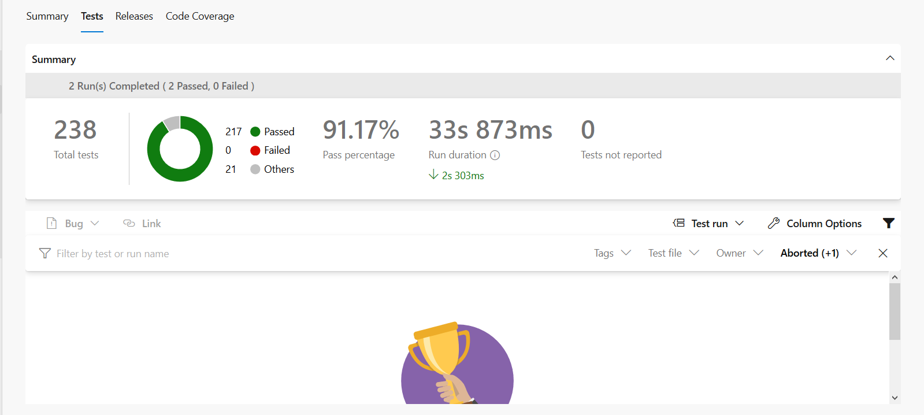Click the Column Options wrench icon
This screenshot has height=415, width=924.
(x=774, y=223)
